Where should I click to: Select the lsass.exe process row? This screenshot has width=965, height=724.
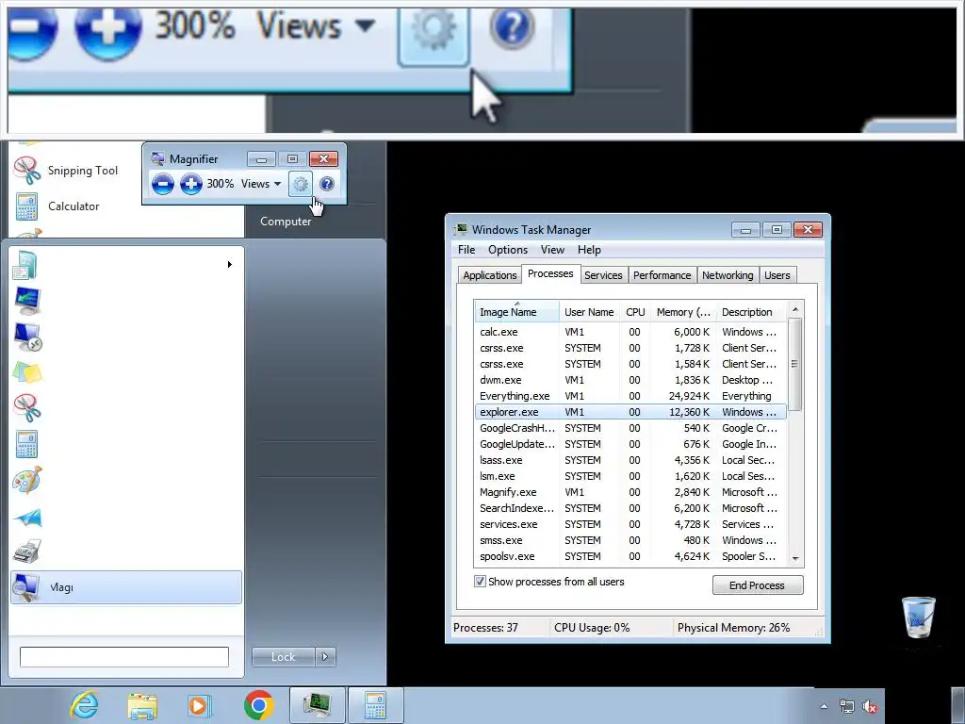pyautogui.click(x=630, y=460)
